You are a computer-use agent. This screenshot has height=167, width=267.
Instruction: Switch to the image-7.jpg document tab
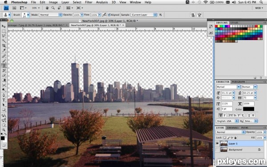tap(38, 25)
